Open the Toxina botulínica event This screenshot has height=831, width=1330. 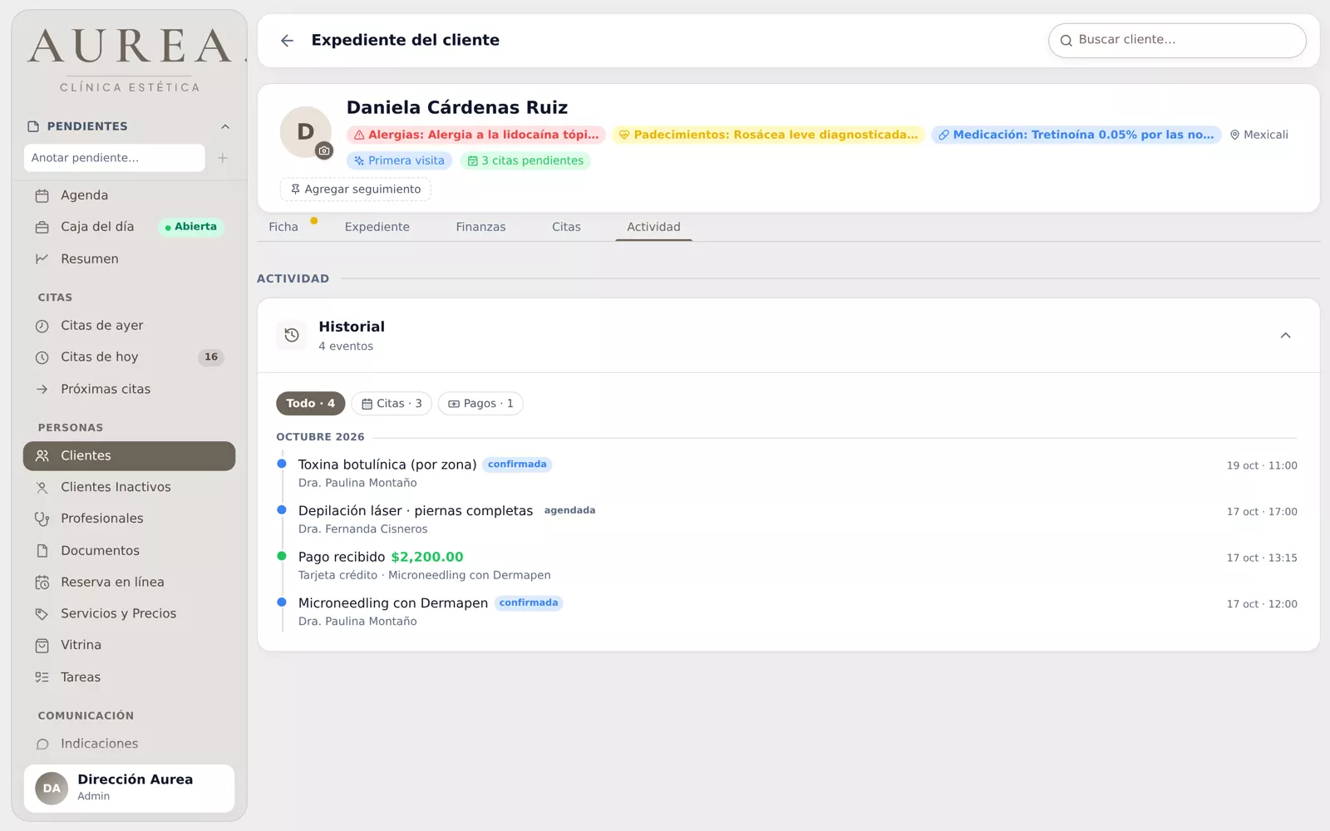pos(786,473)
